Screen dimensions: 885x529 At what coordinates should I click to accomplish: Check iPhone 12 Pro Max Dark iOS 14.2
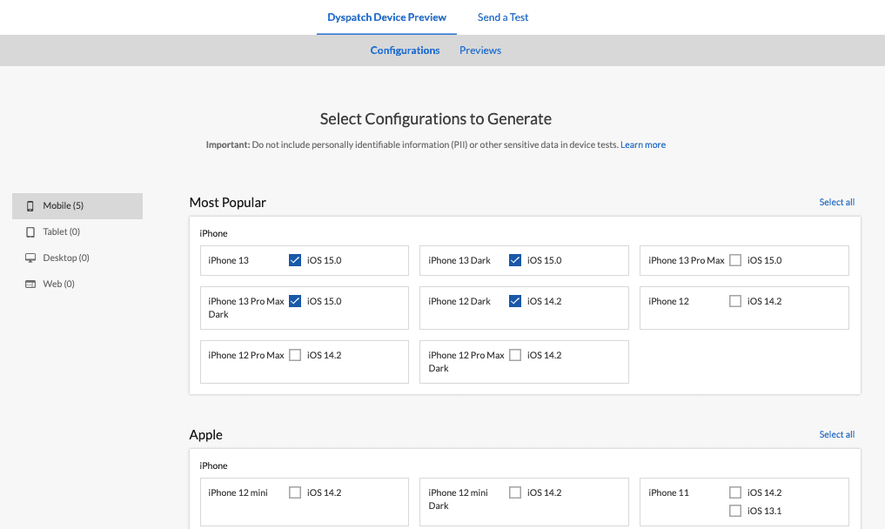click(x=515, y=354)
